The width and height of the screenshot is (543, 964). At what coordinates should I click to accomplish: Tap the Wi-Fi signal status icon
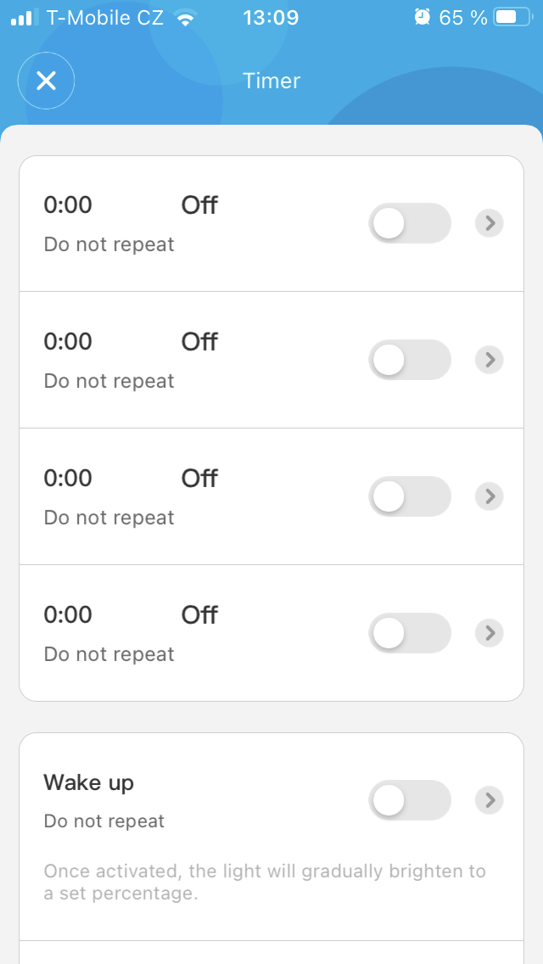point(184,17)
